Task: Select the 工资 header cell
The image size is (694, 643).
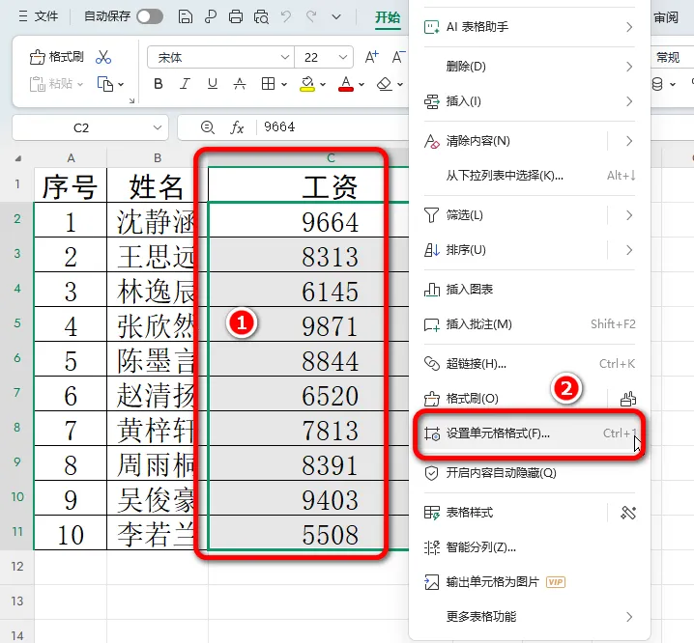Action: [x=308, y=184]
